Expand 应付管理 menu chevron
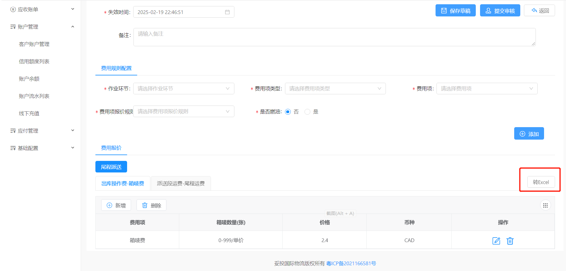Screen dimensions: 566x271 click(73, 130)
